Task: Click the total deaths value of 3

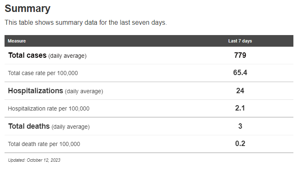Action: (240, 126)
